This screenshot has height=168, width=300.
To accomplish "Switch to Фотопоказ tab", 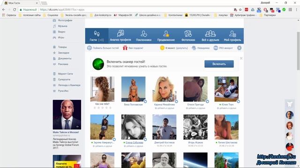I will point(188,36).
